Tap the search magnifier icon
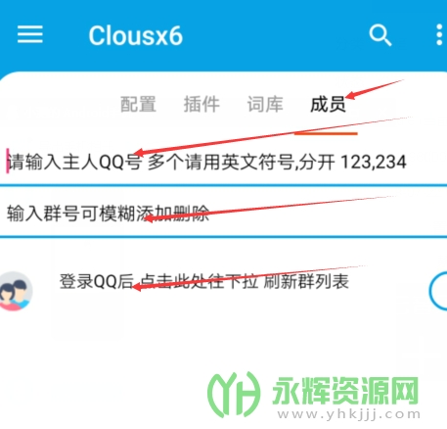Screen dimensions: 447x429 380,35
